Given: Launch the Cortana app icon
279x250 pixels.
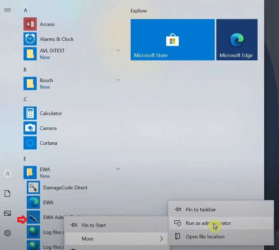Looking at the screenshot, I should [30, 143].
